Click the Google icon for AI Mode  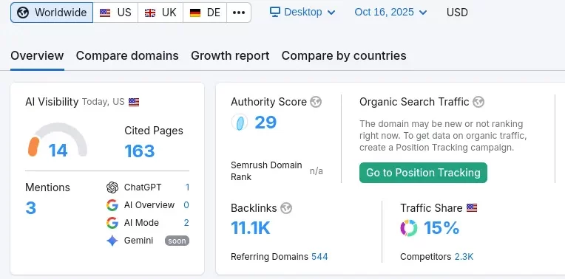[x=112, y=223]
